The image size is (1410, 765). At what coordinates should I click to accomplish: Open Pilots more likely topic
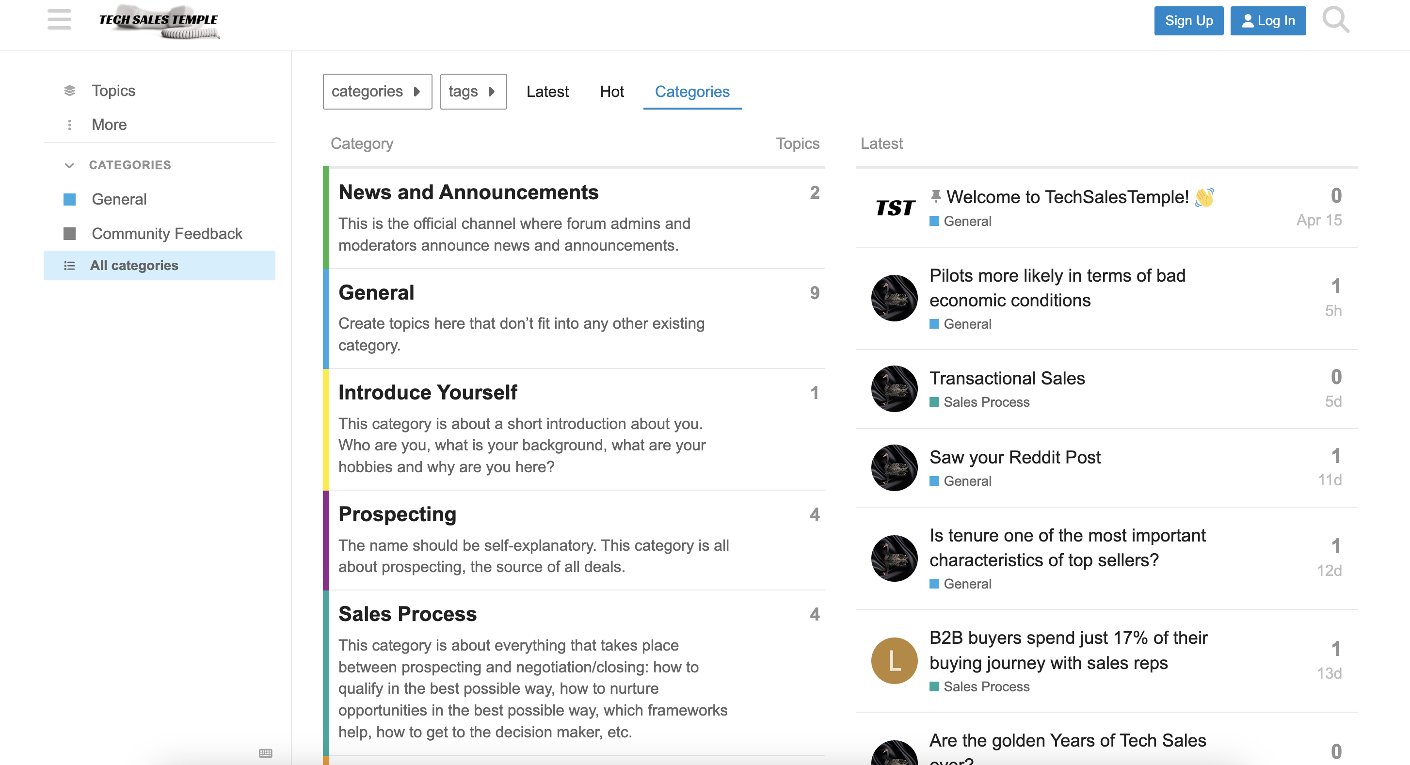(x=1057, y=288)
